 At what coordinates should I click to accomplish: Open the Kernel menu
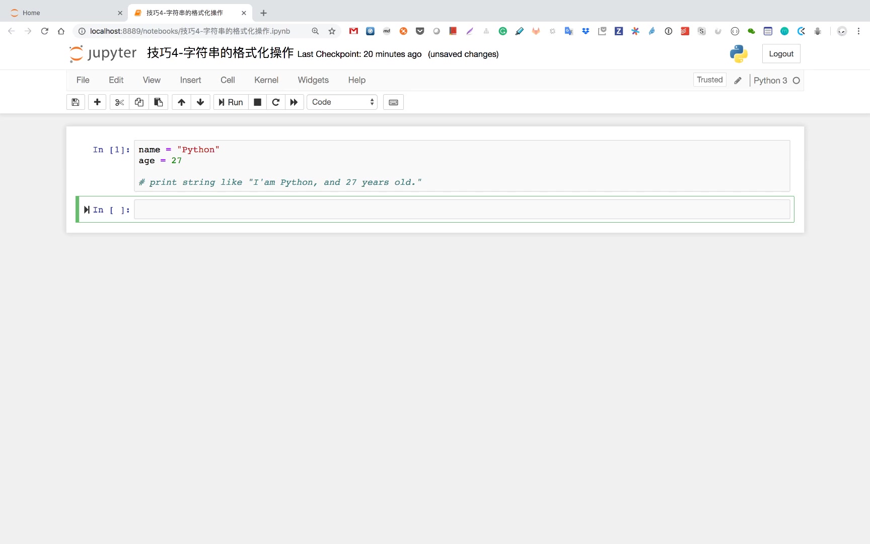point(266,80)
